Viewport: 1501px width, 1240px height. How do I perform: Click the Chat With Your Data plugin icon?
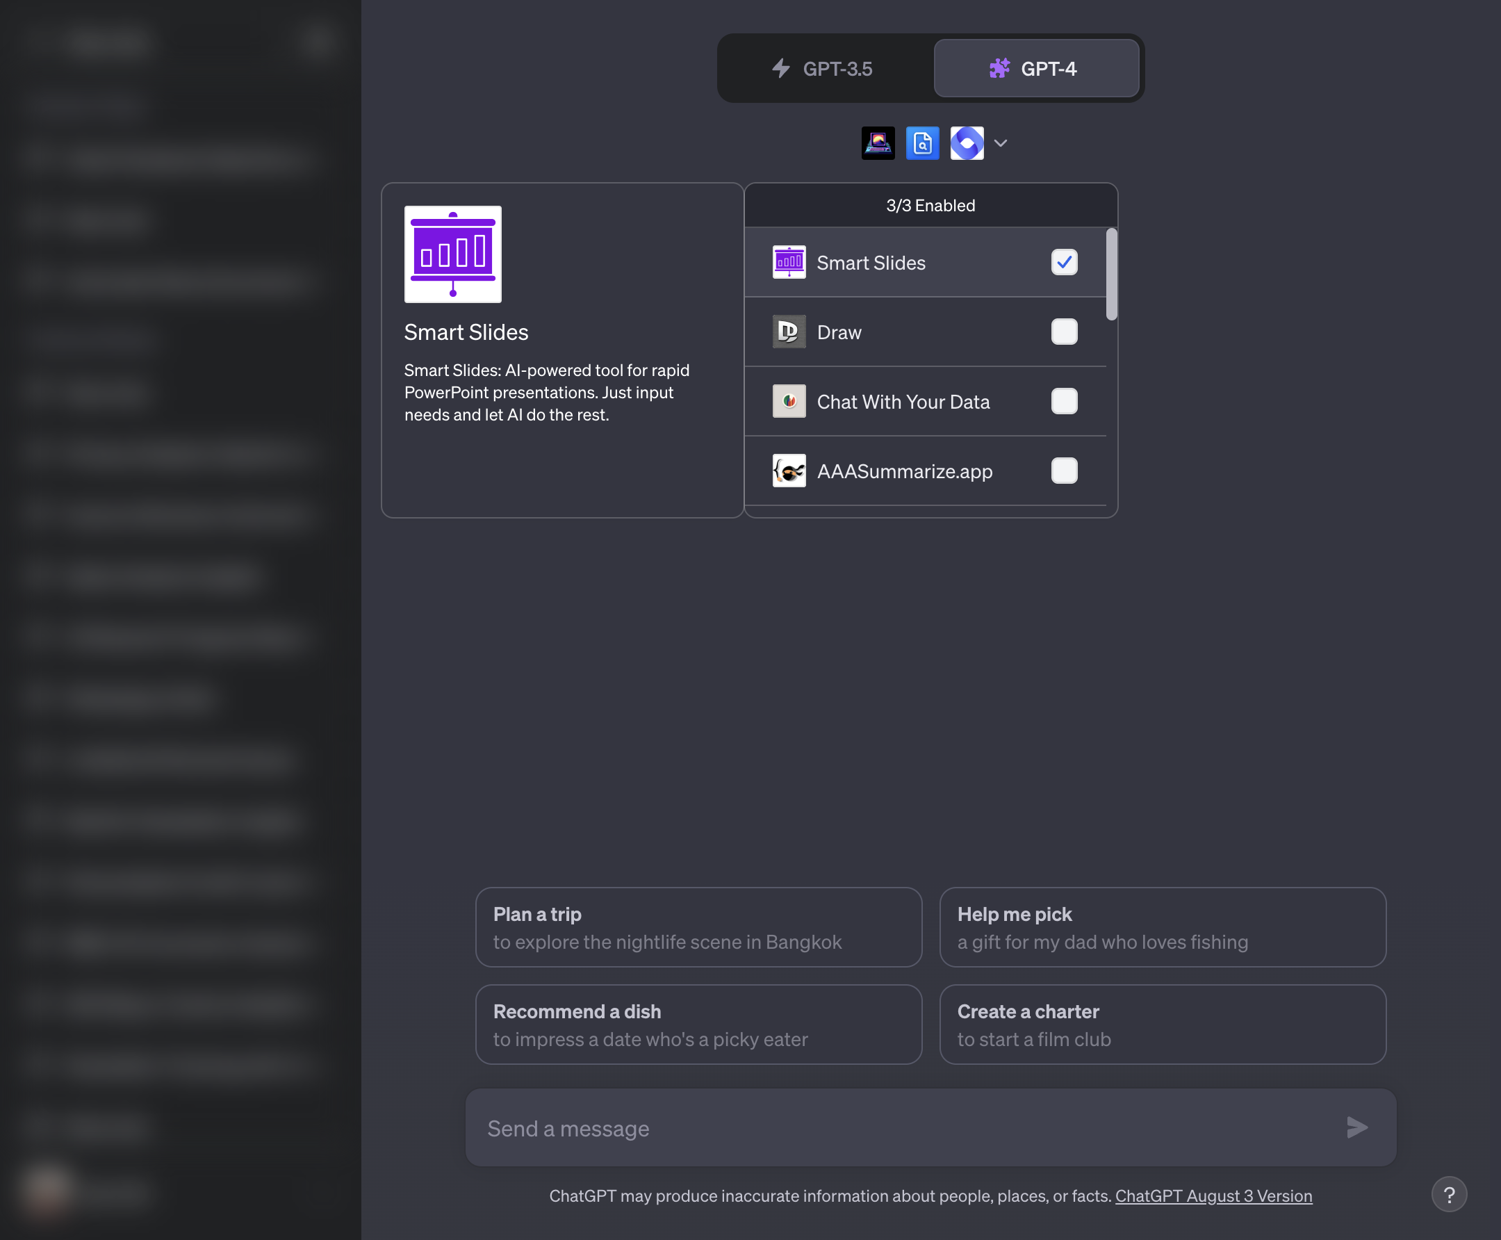[x=789, y=402]
